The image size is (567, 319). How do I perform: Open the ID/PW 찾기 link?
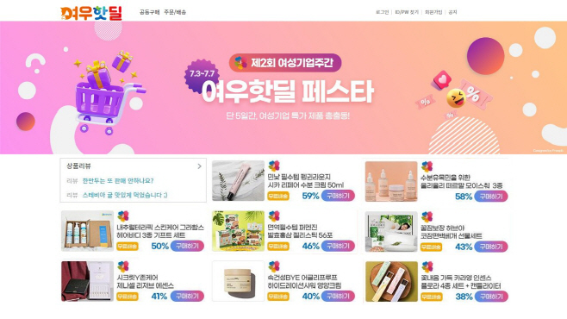(x=407, y=12)
